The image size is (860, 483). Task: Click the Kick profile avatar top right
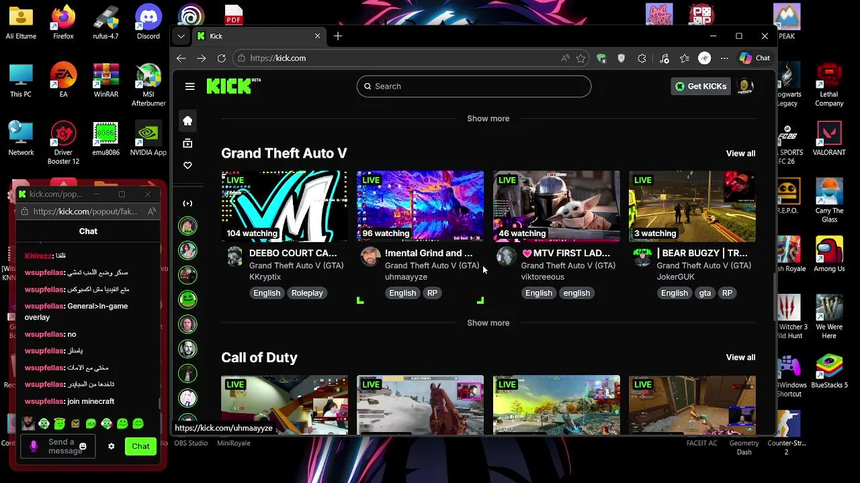tap(744, 86)
